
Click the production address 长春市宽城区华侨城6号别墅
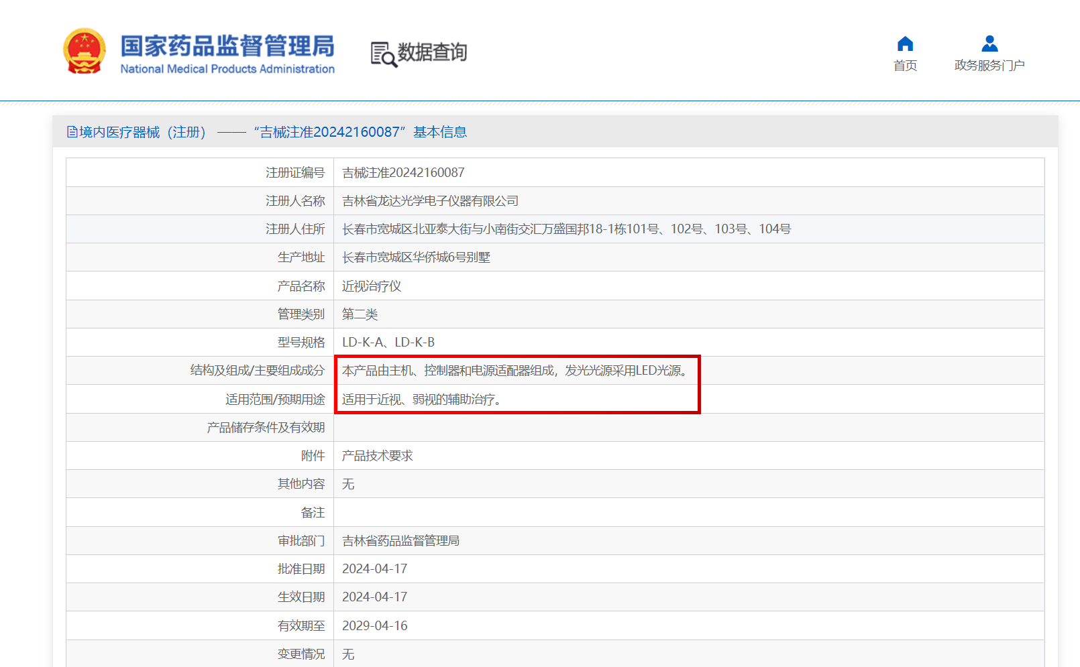tap(416, 257)
